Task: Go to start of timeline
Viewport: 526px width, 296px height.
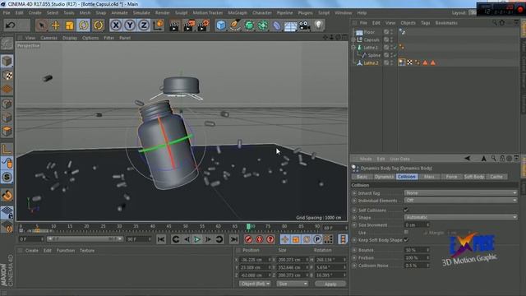Action: point(161,239)
